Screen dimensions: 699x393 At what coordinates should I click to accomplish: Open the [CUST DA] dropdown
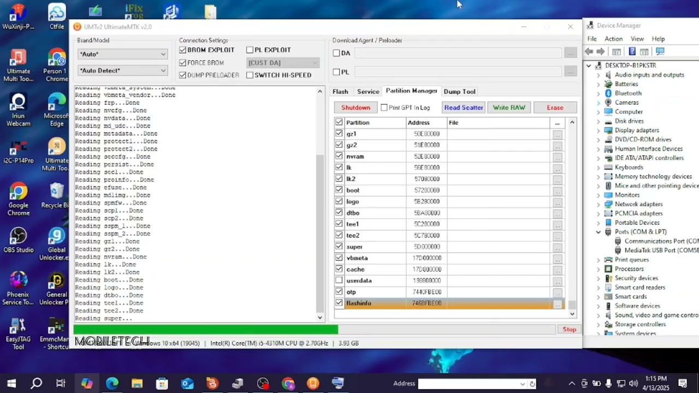click(282, 63)
